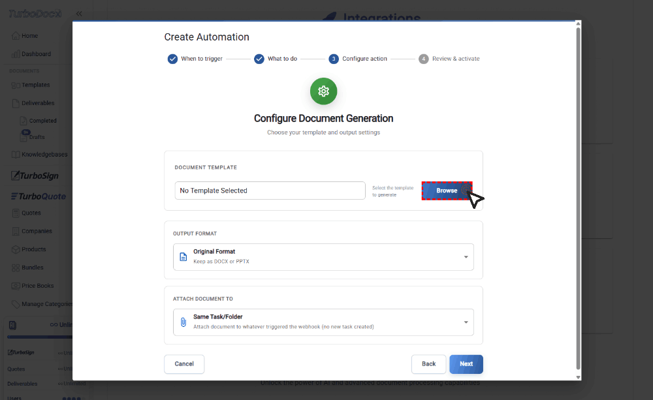Cancel the automation creation
The height and width of the screenshot is (400, 653).
coord(184,364)
